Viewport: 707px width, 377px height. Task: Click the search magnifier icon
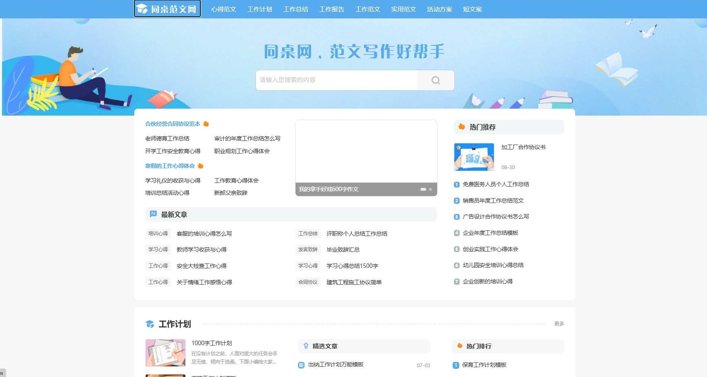(x=436, y=80)
